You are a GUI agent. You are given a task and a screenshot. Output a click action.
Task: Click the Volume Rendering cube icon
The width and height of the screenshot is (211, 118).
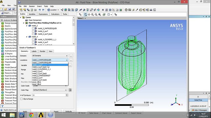coord(76,10)
